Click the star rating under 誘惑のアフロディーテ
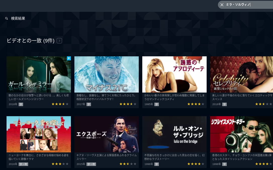 point(196,104)
